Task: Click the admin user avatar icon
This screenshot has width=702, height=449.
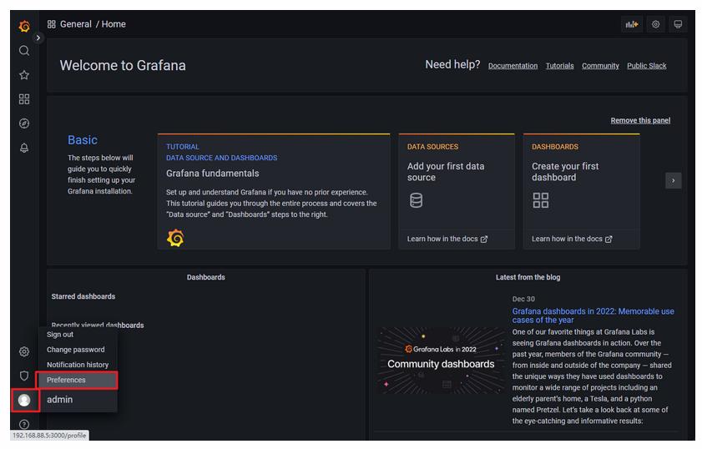Action: 24,400
